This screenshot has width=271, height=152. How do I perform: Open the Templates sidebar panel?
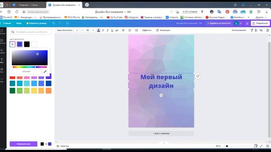(2, 32)
